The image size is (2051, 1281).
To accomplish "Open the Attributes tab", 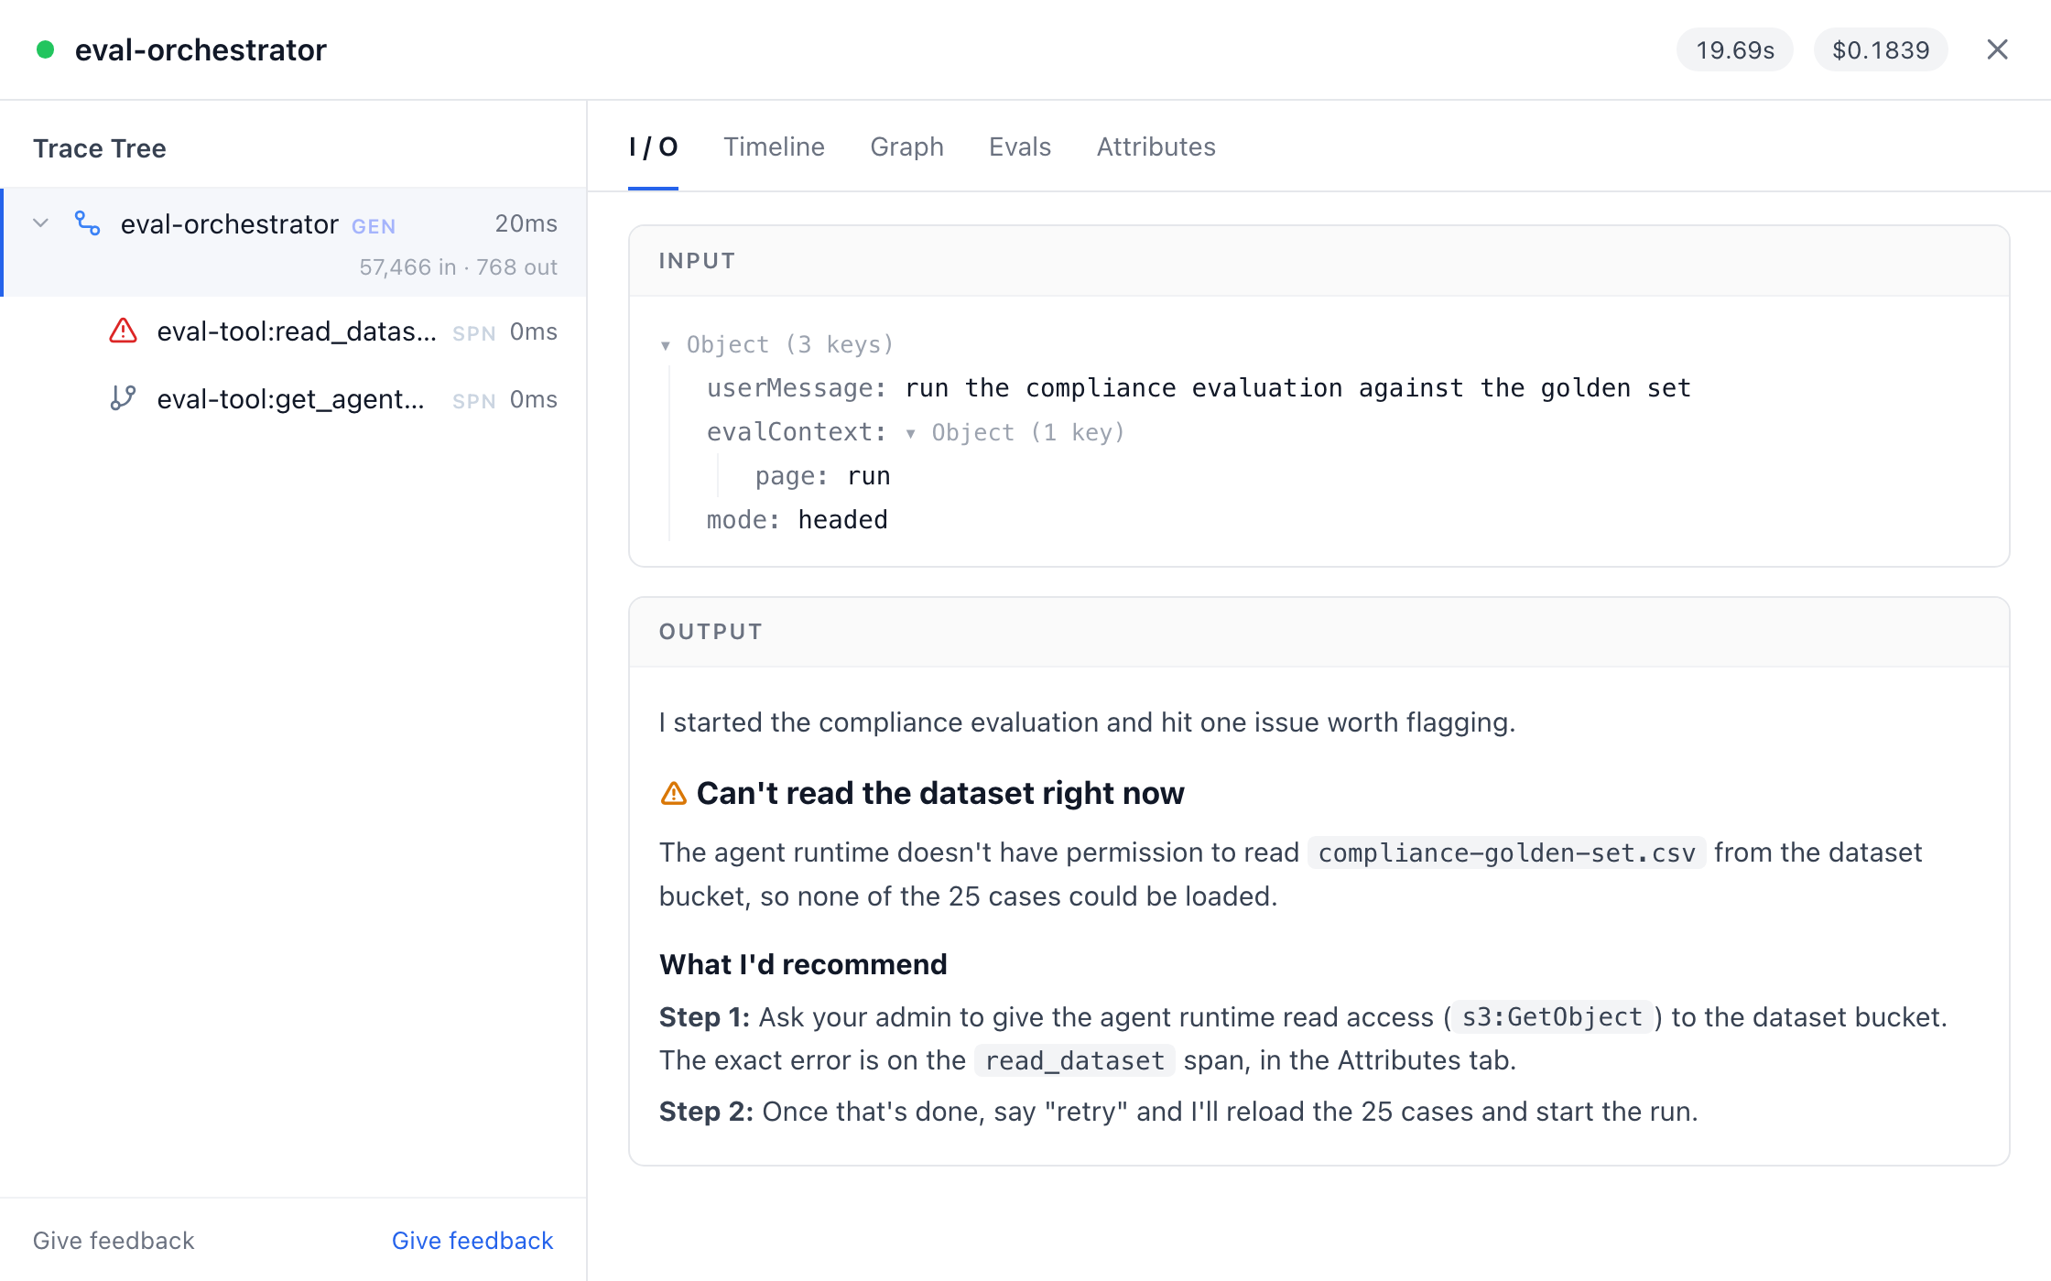I will 1156,147.
